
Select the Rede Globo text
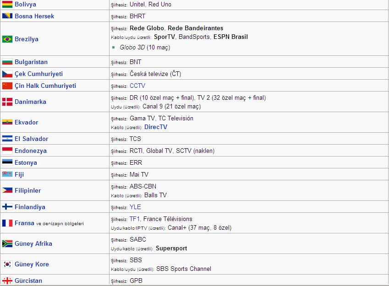[x=147, y=28]
